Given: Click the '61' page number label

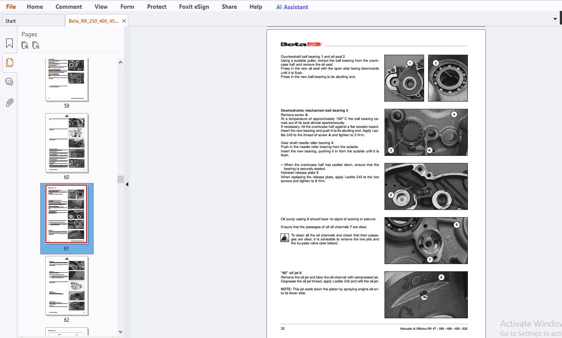Looking at the screenshot, I should click(x=67, y=249).
